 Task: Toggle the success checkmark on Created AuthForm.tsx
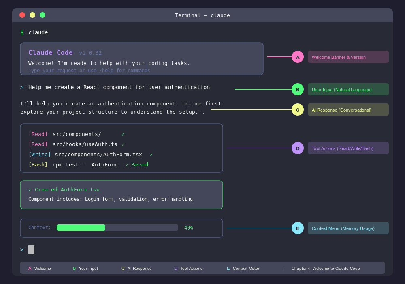31,189
